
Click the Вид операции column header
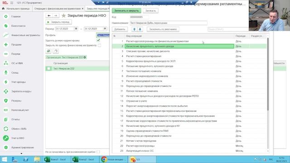click(179, 36)
